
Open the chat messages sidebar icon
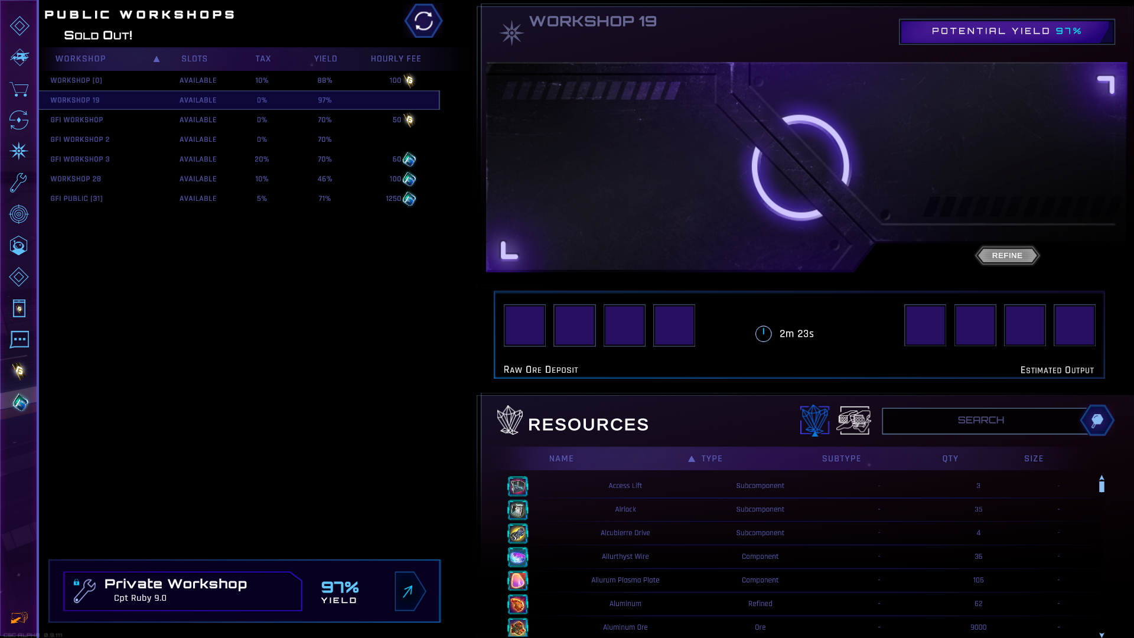pyautogui.click(x=19, y=339)
